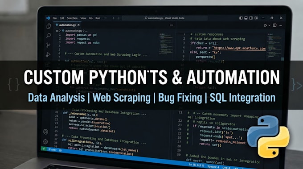This screenshot has width=303, height=169.
Task: Go back with the left arrow
Action: [x=114, y=18]
